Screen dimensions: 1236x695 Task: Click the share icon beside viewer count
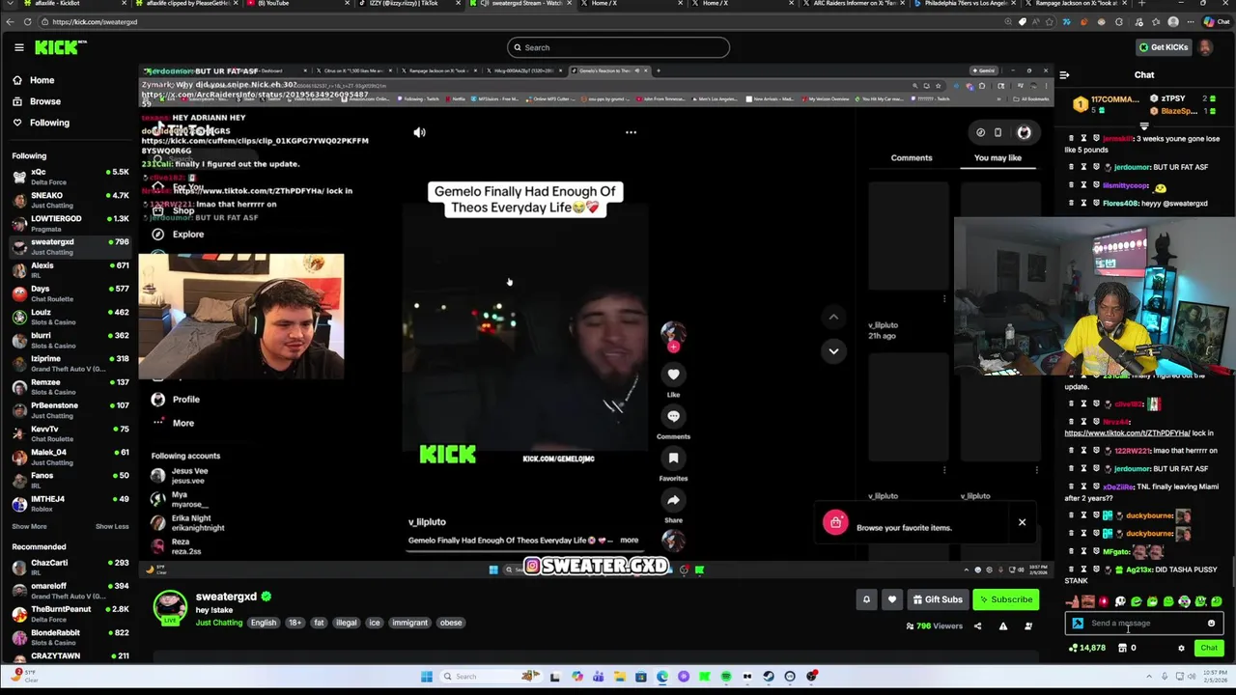pos(977,626)
